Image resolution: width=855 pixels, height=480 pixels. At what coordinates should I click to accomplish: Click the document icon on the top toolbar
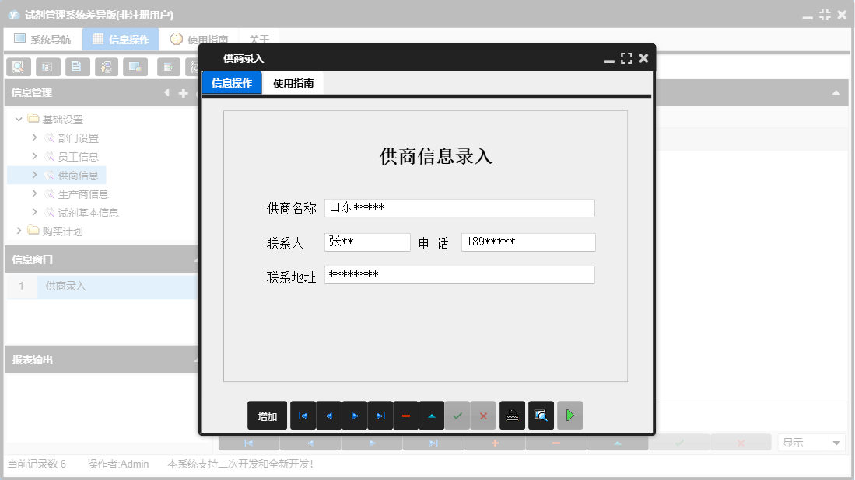click(76, 67)
